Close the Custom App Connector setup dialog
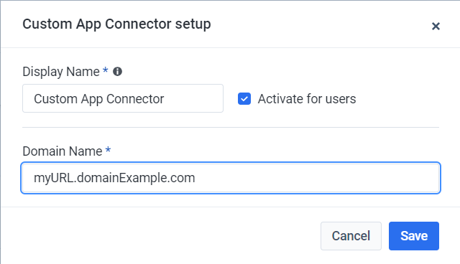The height and width of the screenshot is (264, 460). pos(436,27)
